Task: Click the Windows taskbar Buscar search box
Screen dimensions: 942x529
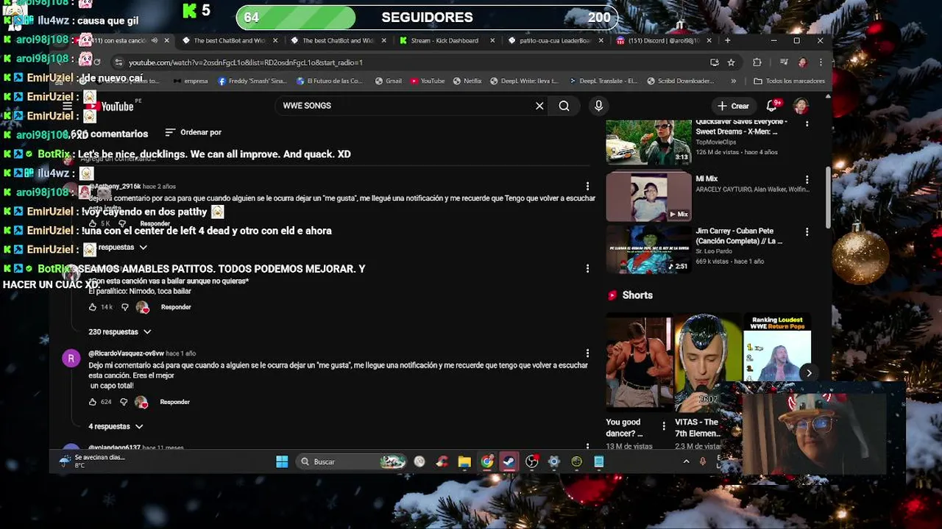Action: (352, 461)
